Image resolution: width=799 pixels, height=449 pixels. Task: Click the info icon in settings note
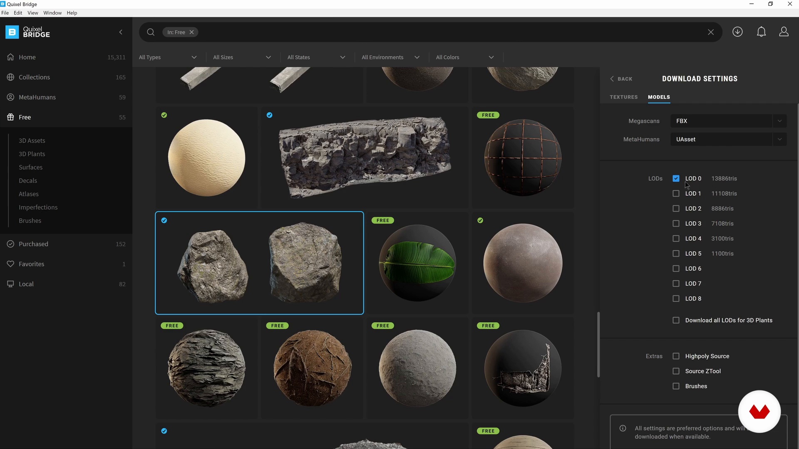point(623,428)
